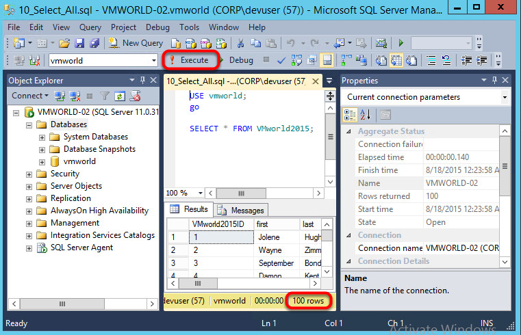Viewport: 521px width, 335px height.
Task: Open the Connect dropdown in Object Explorer
Action: click(x=30, y=96)
